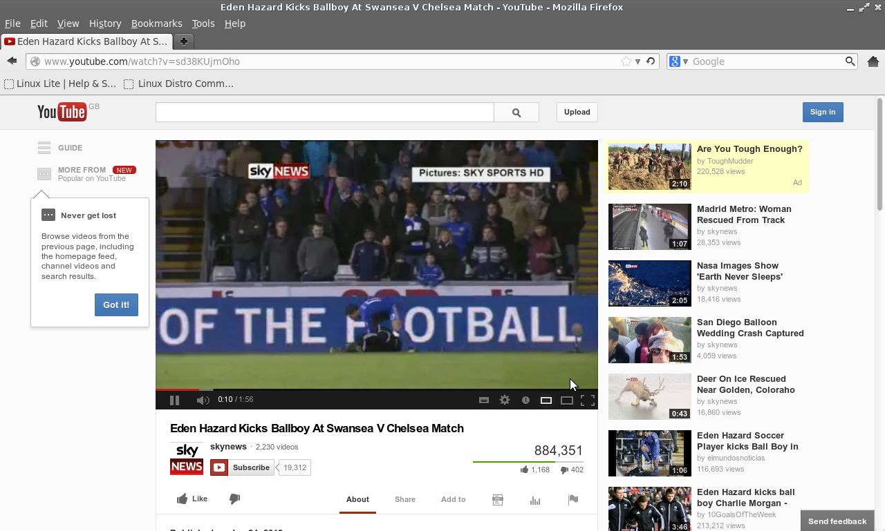Open the Tools menu
Screen dimensions: 885x531
click(x=203, y=23)
